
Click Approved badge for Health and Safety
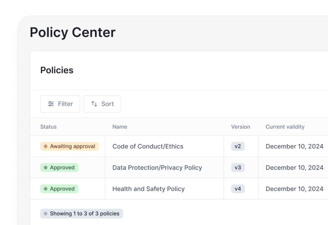[x=59, y=189]
